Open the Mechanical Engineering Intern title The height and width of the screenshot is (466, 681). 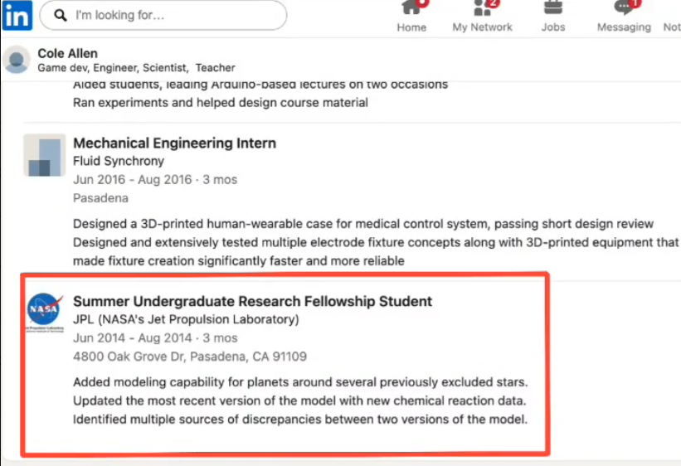point(174,143)
